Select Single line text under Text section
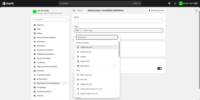 click(x=96, y=84)
